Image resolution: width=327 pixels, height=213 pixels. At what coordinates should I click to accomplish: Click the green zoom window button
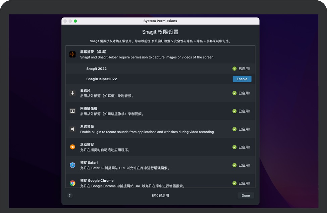click(x=75, y=21)
